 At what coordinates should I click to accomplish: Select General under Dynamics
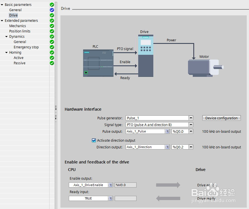[20, 42]
